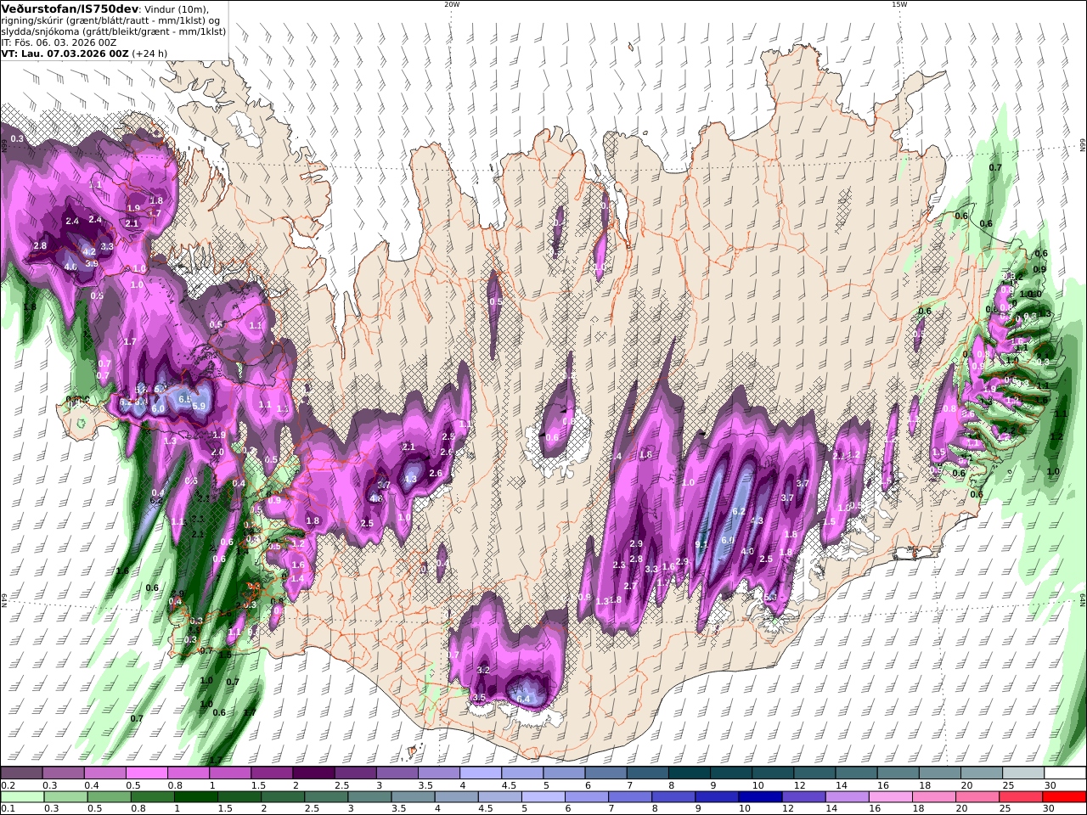Viewport: 1087px width, 815px height.
Task: Select the 6.4 value on the southern glacier
Action: point(523,700)
